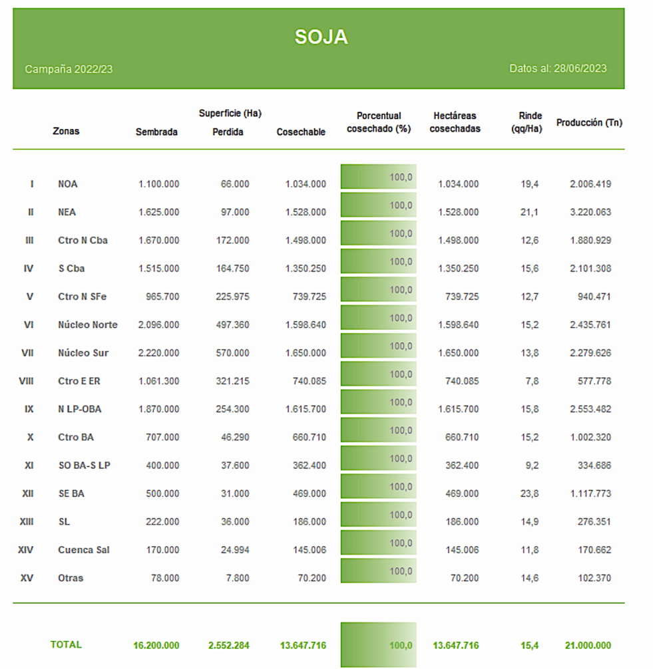
Task: Click the Zonas column header
Action: 66,131
